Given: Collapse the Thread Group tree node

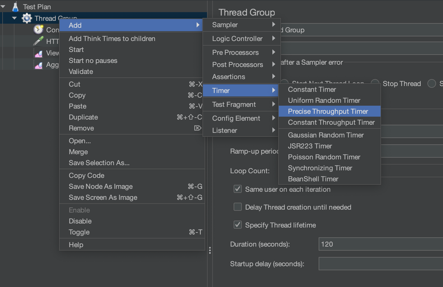Looking at the screenshot, I should 14,18.
